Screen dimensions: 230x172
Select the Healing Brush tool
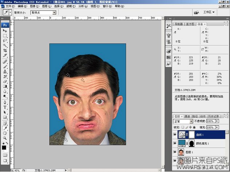point(5,62)
